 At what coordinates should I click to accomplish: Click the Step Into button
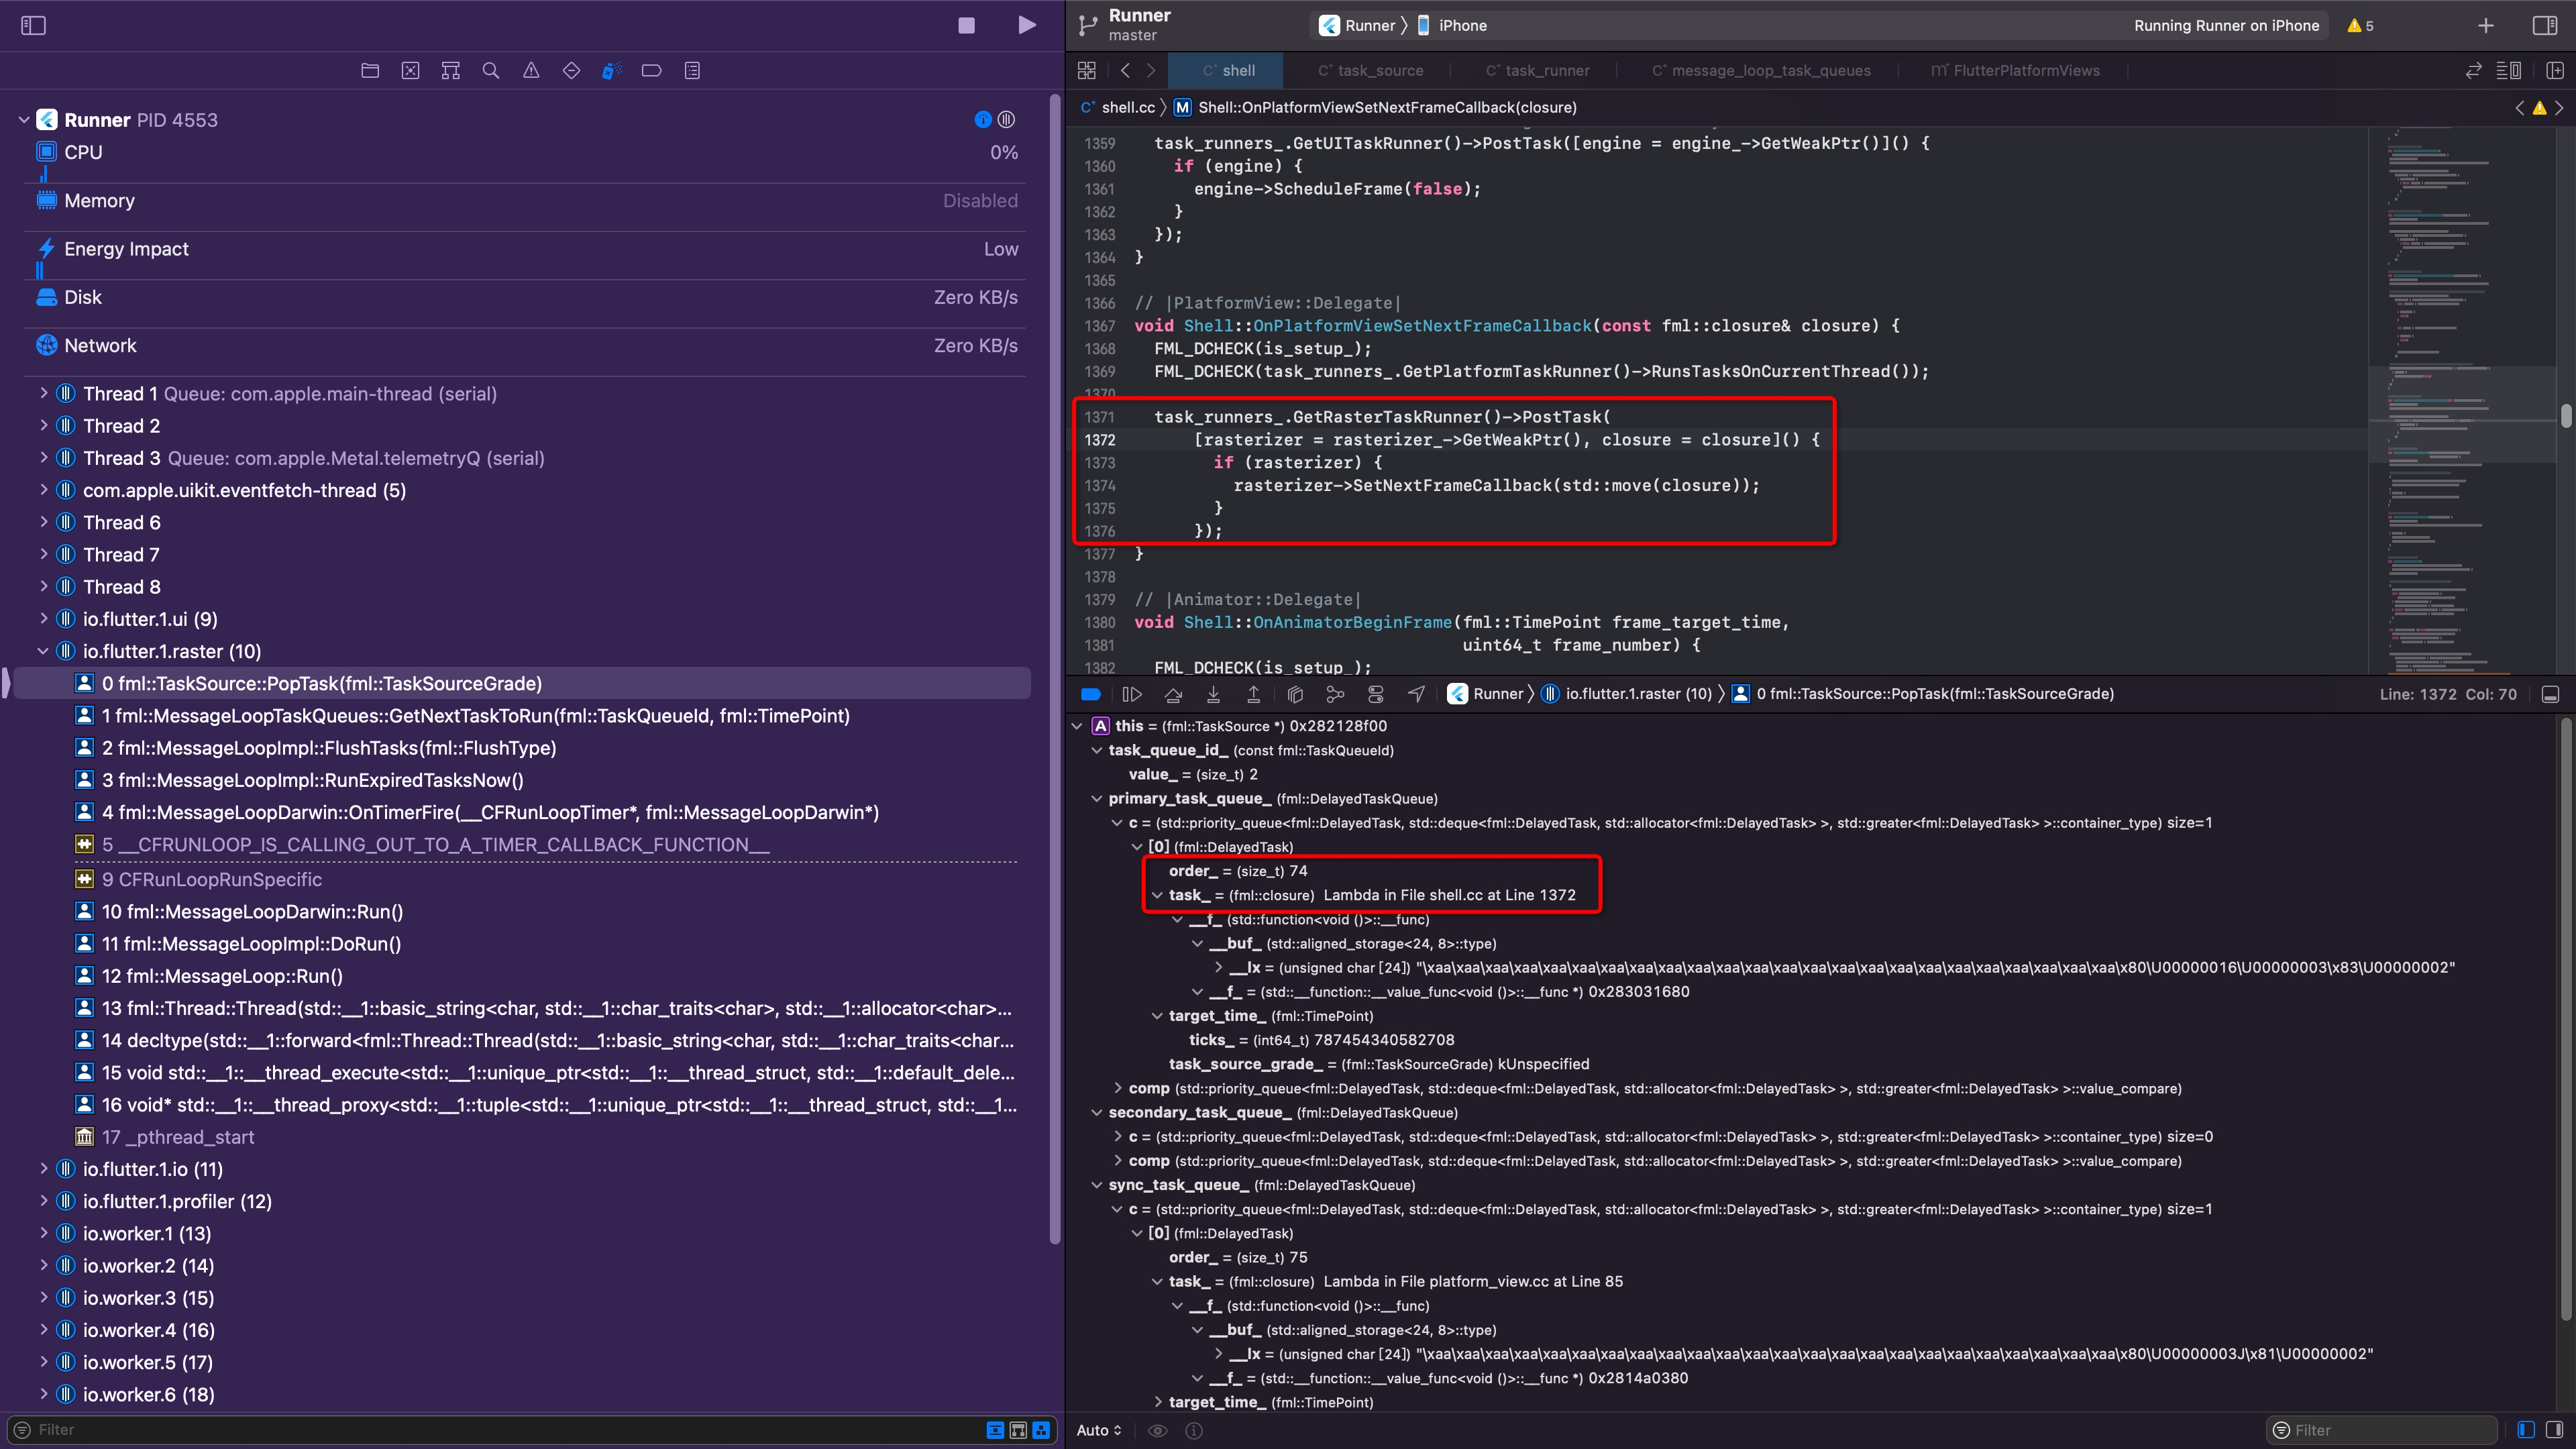coord(1213,694)
